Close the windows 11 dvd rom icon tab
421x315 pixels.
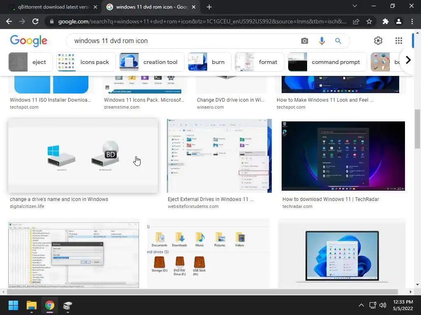[x=194, y=7]
